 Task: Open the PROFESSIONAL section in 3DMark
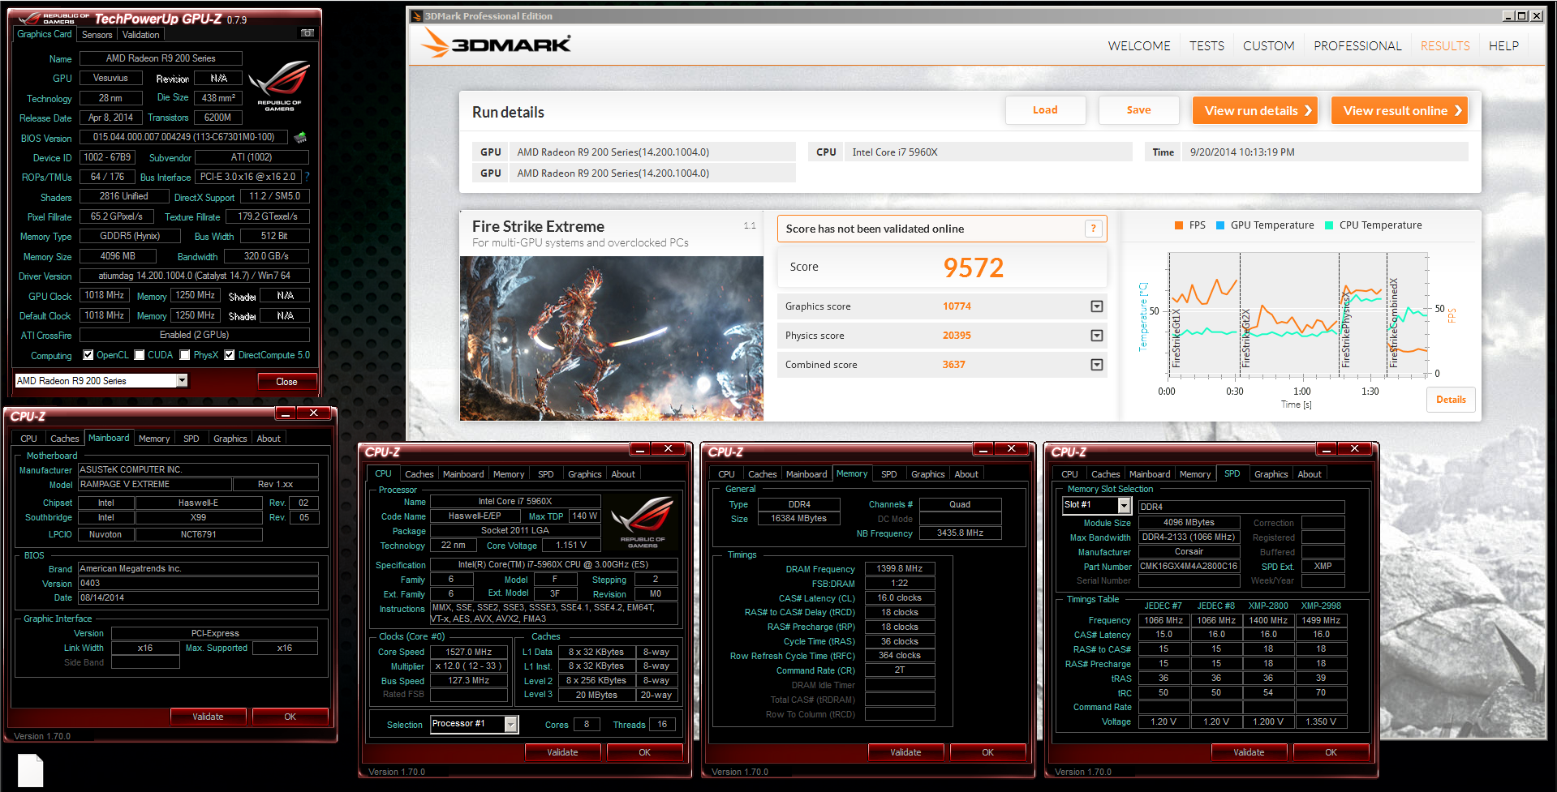coord(1357,46)
